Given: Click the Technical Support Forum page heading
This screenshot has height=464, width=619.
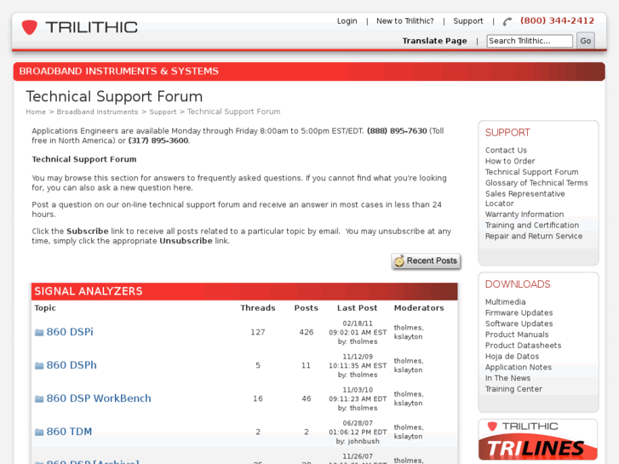Looking at the screenshot, I should tap(114, 97).
